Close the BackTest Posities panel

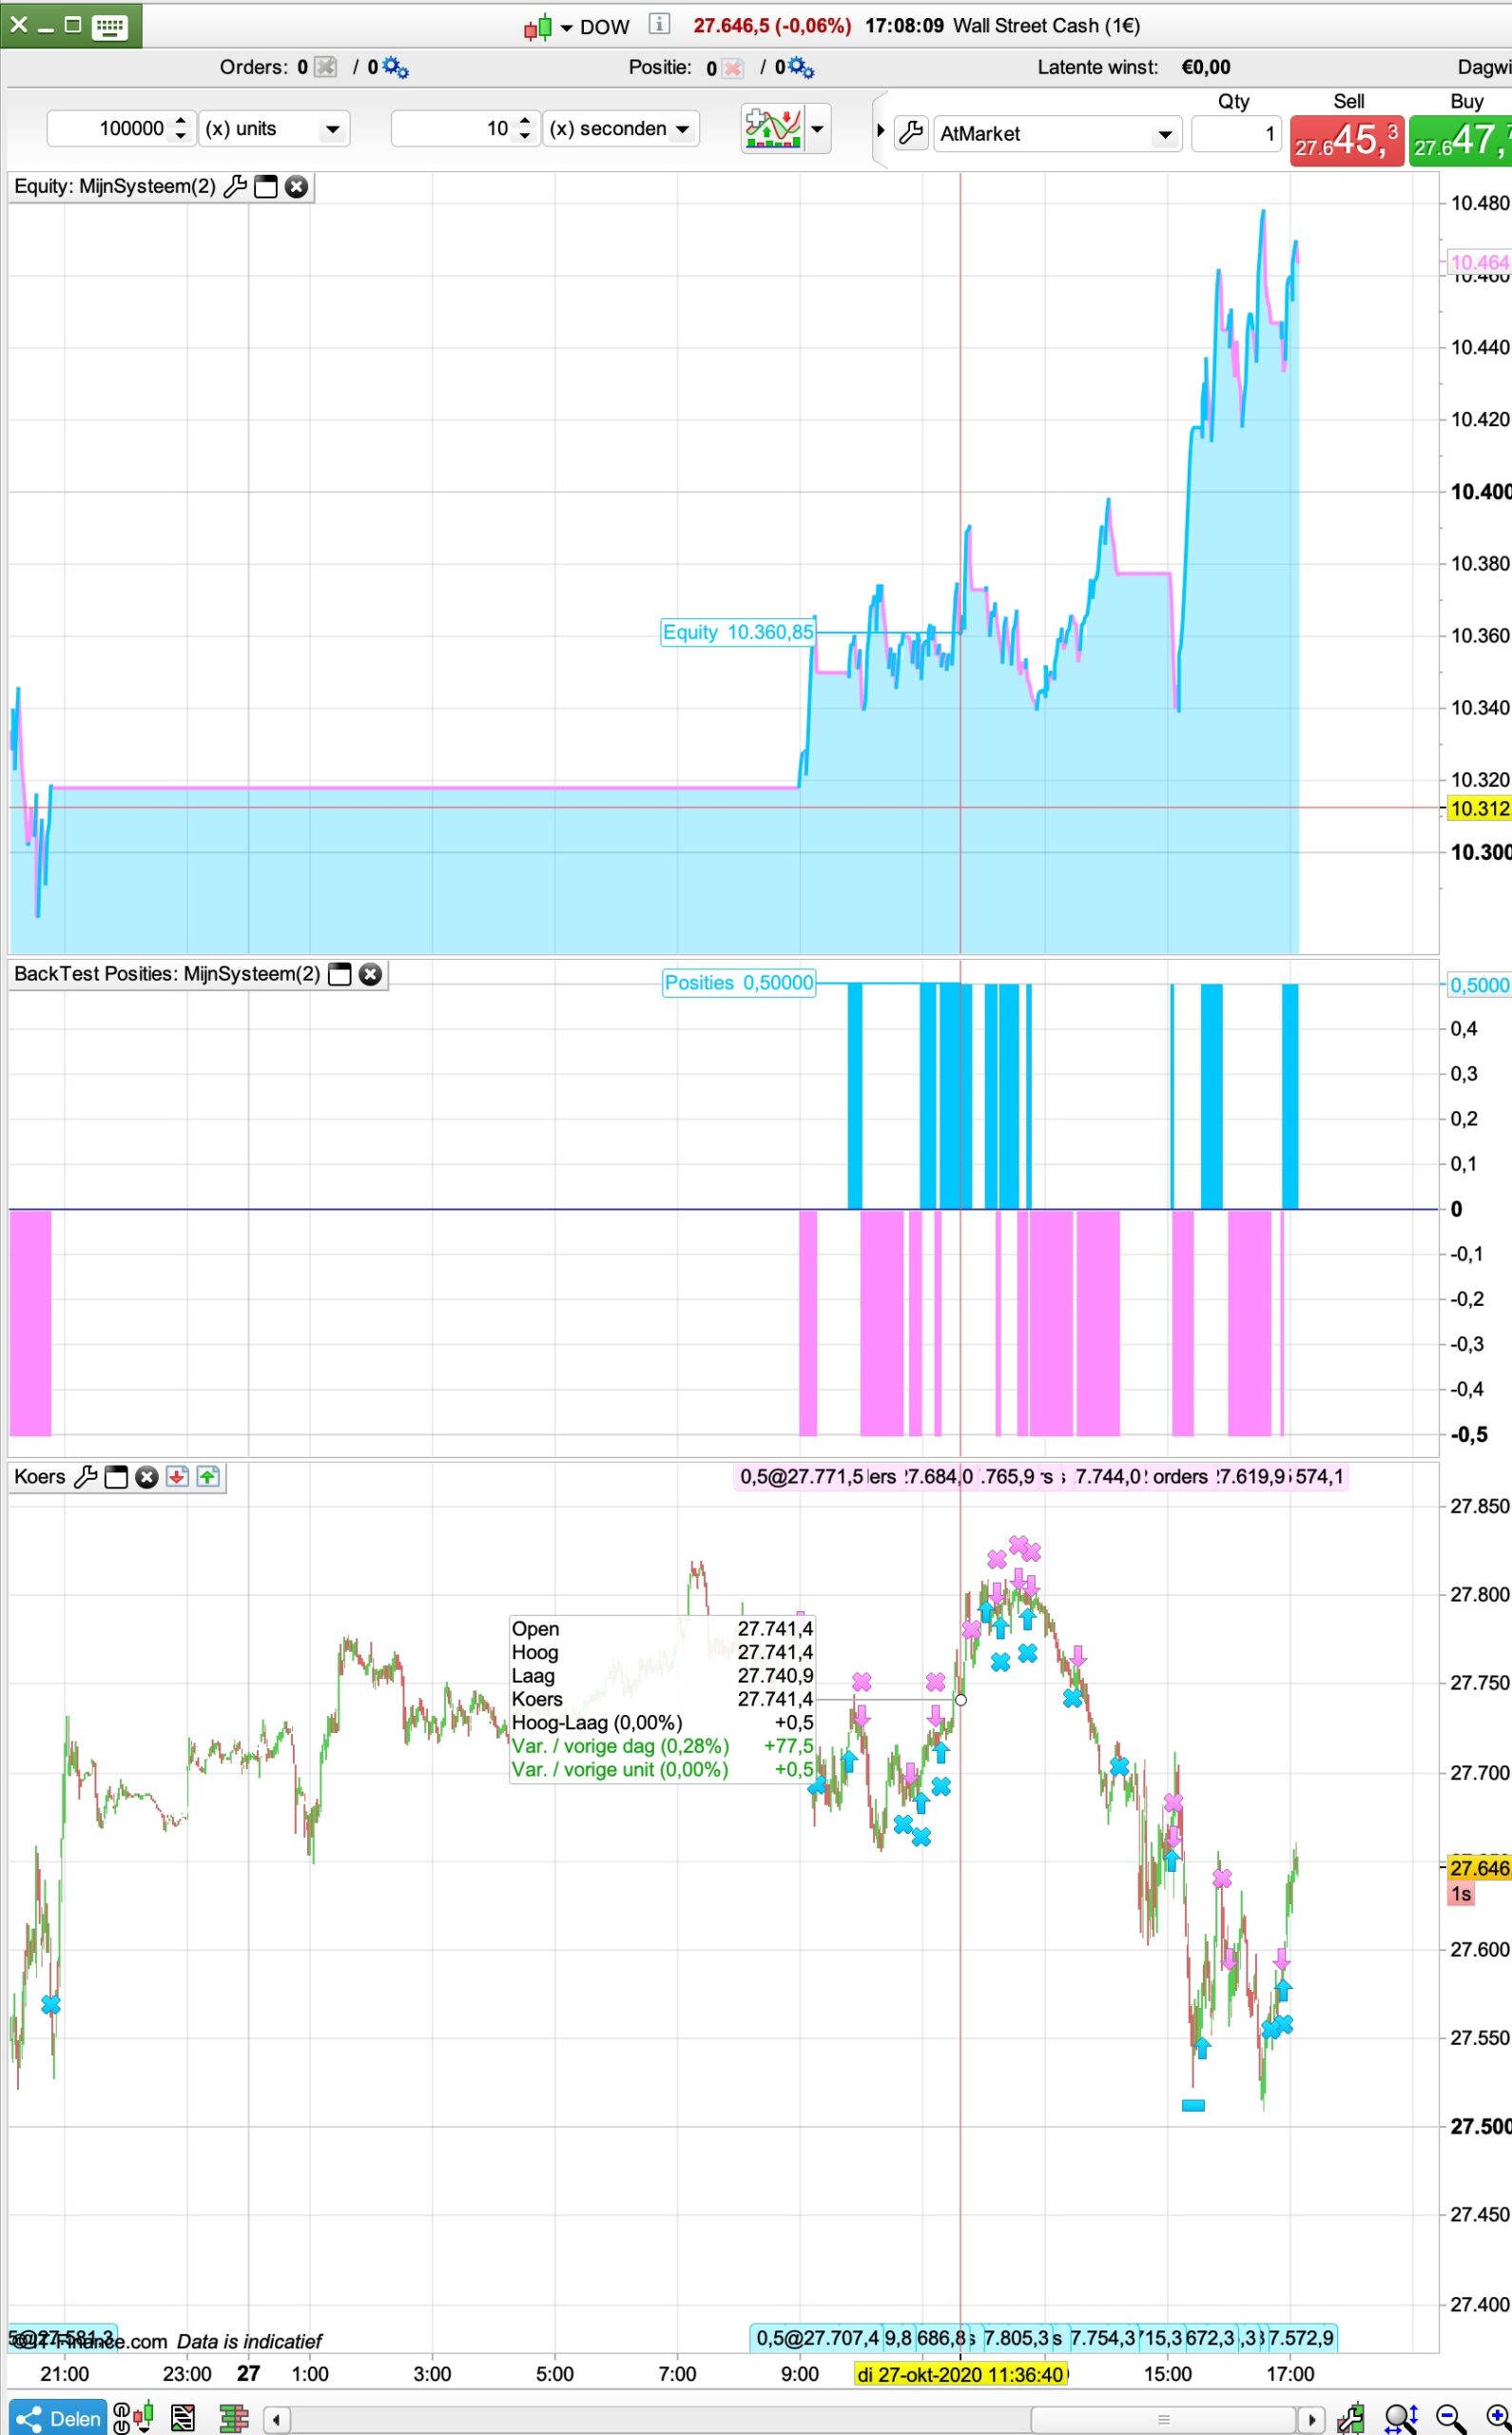pyautogui.click(x=370, y=974)
